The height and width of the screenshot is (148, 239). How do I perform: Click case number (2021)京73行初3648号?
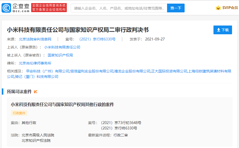121,123
